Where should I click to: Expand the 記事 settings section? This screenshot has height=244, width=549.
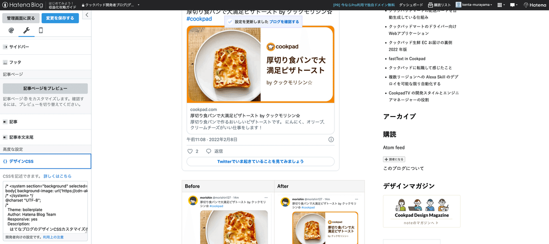point(46,122)
